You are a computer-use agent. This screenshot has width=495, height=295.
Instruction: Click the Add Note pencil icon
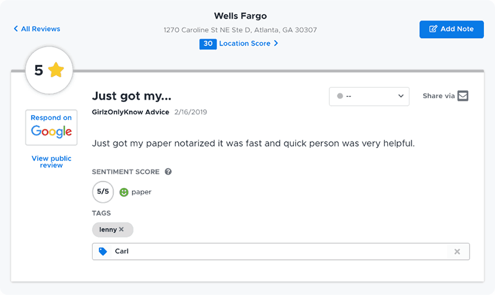433,29
